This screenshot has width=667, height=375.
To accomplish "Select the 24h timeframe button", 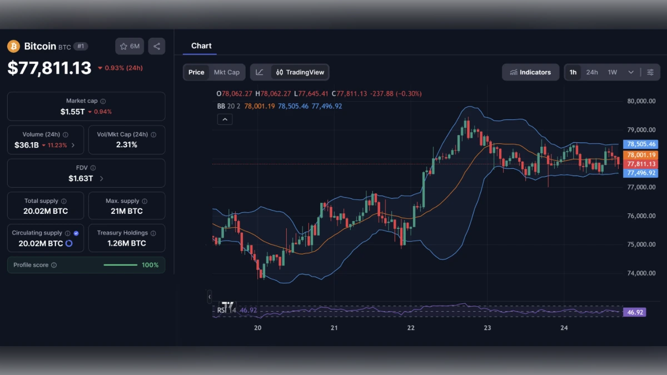I will (592, 72).
